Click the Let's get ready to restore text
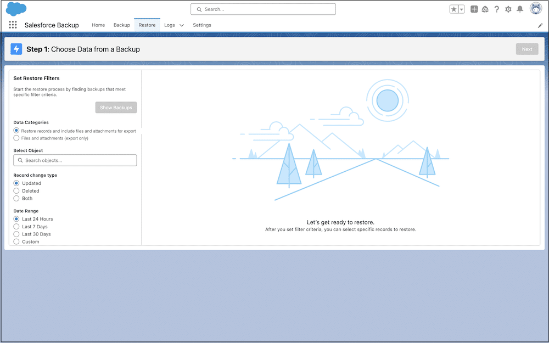This screenshot has width=549, height=343. click(341, 222)
